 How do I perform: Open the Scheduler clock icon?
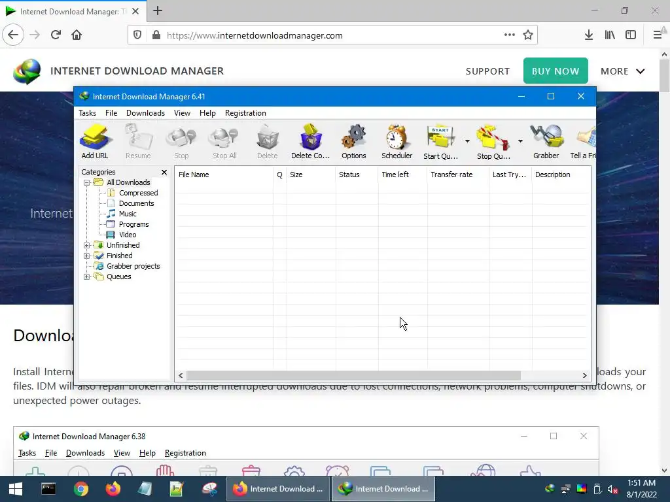click(397, 142)
